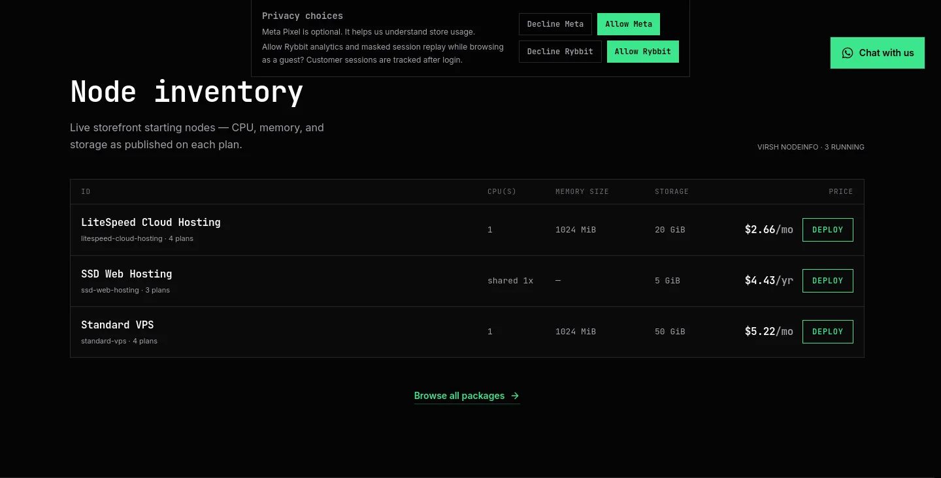Deploy the SSD Web Hosting plan
This screenshot has height=478, width=941.
click(828, 281)
